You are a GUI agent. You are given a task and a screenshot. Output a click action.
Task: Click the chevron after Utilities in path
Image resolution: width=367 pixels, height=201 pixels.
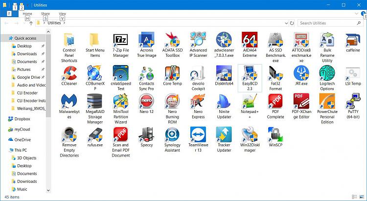point(64,23)
